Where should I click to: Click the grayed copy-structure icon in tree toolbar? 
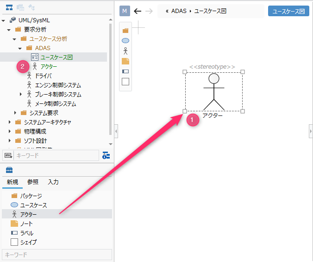20,7
